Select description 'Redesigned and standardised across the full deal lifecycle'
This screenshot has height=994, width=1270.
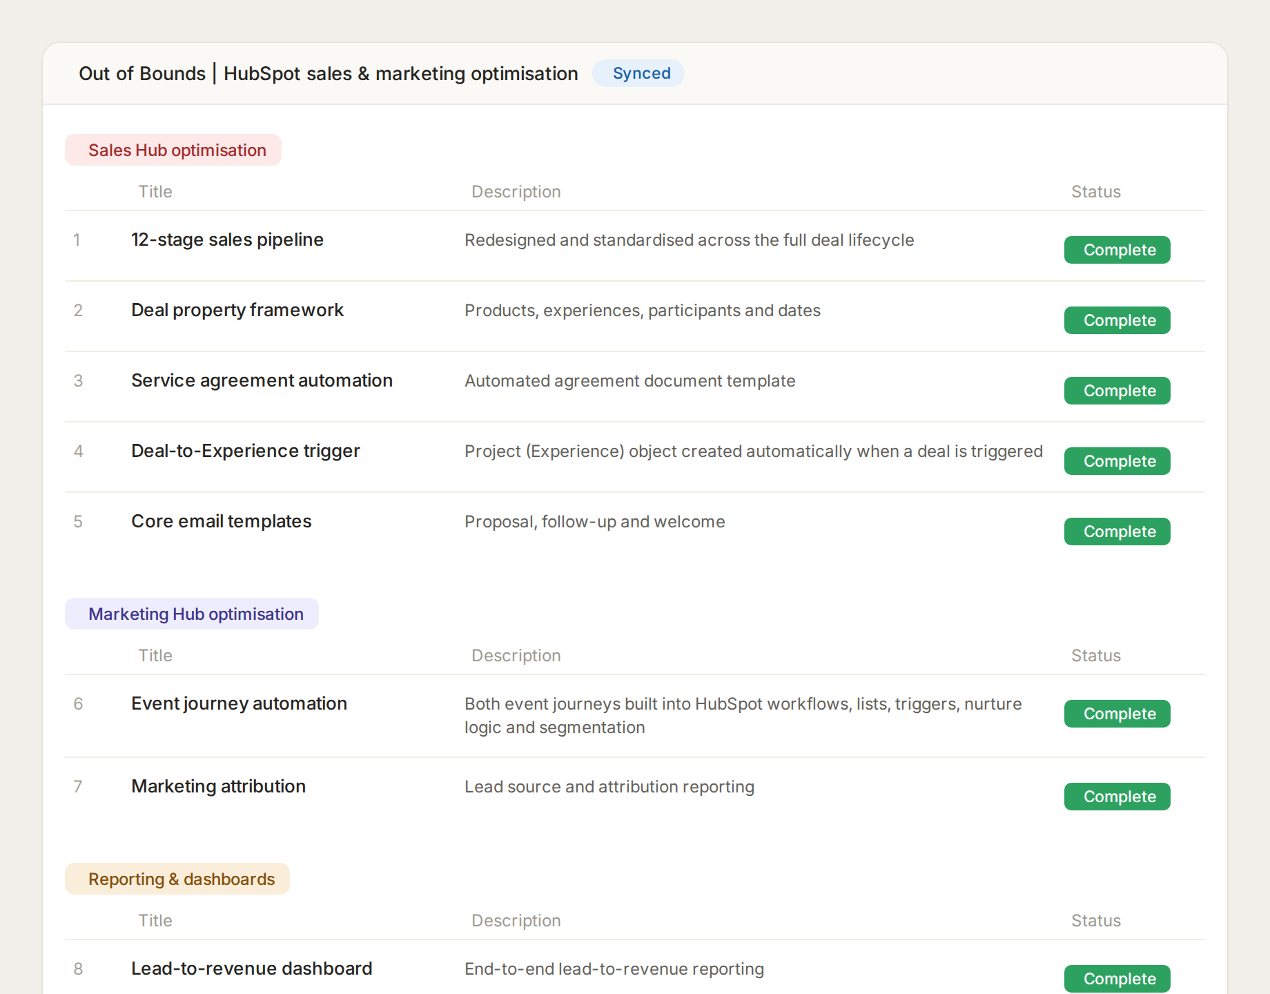pyautogui.click(x=689, y=240)
